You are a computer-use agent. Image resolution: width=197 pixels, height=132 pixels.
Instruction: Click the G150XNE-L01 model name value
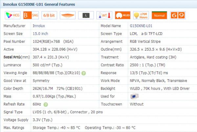(141, 26)
